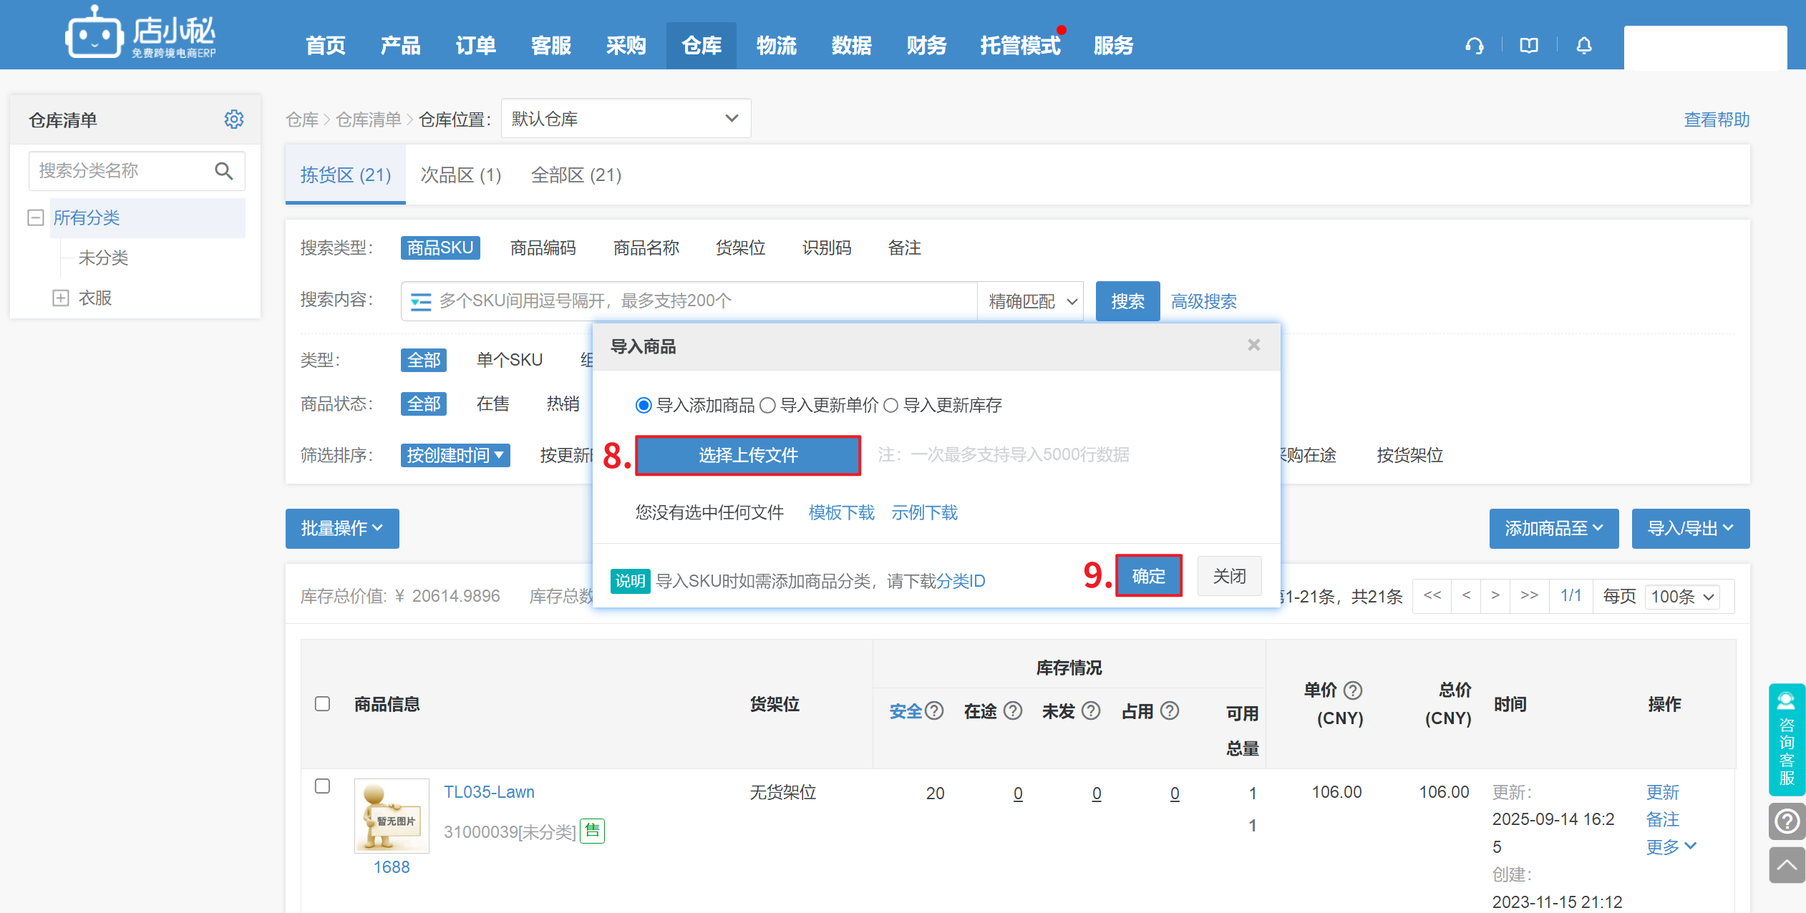
Task: Select 导入更新库存 radio option
Action: point(891,406)
